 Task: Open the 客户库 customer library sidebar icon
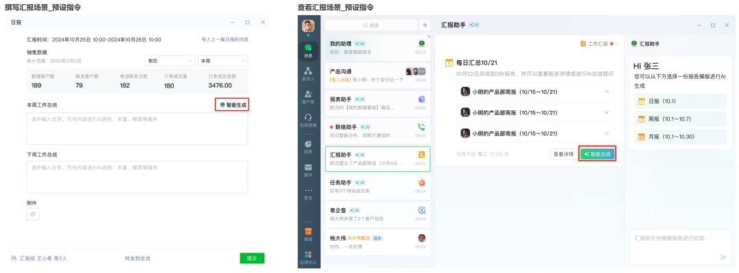(x=308, y=96)
